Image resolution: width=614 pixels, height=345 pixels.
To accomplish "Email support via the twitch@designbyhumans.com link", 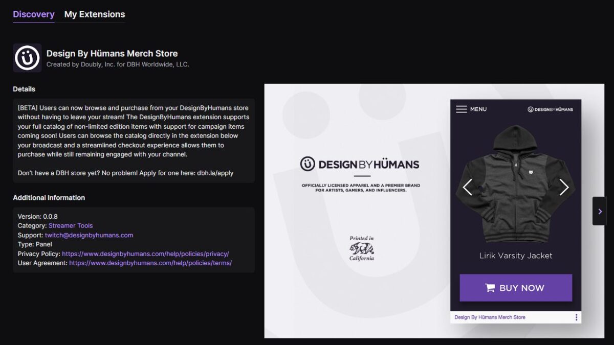I will [88, 235].
